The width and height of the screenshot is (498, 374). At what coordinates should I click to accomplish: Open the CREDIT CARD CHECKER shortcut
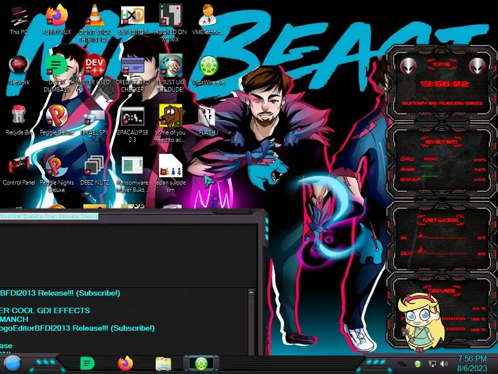point(132,74)
